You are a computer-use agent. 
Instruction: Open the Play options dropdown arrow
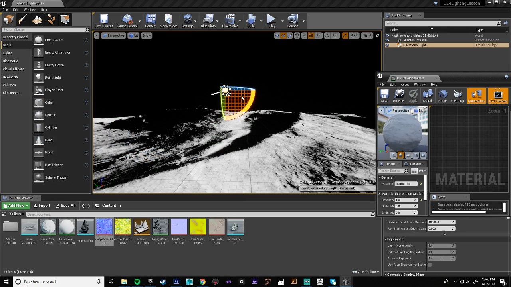pyautogui.click(x=282, y=21)
